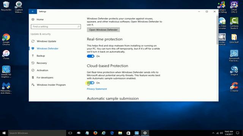Launch Malwarebytes Anti-Malware from desktop
The width and height of the screenshot is (243, 136).
tap(6, 88)
